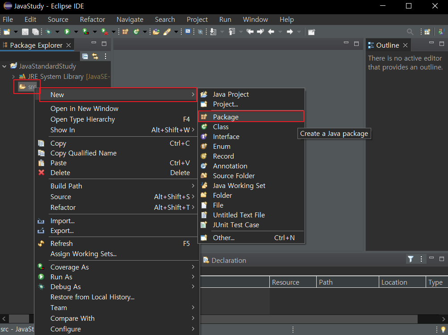Viewport: 448px width, 335px height.
Task: Click the green Run toolbar button
Action: [67, 32]
